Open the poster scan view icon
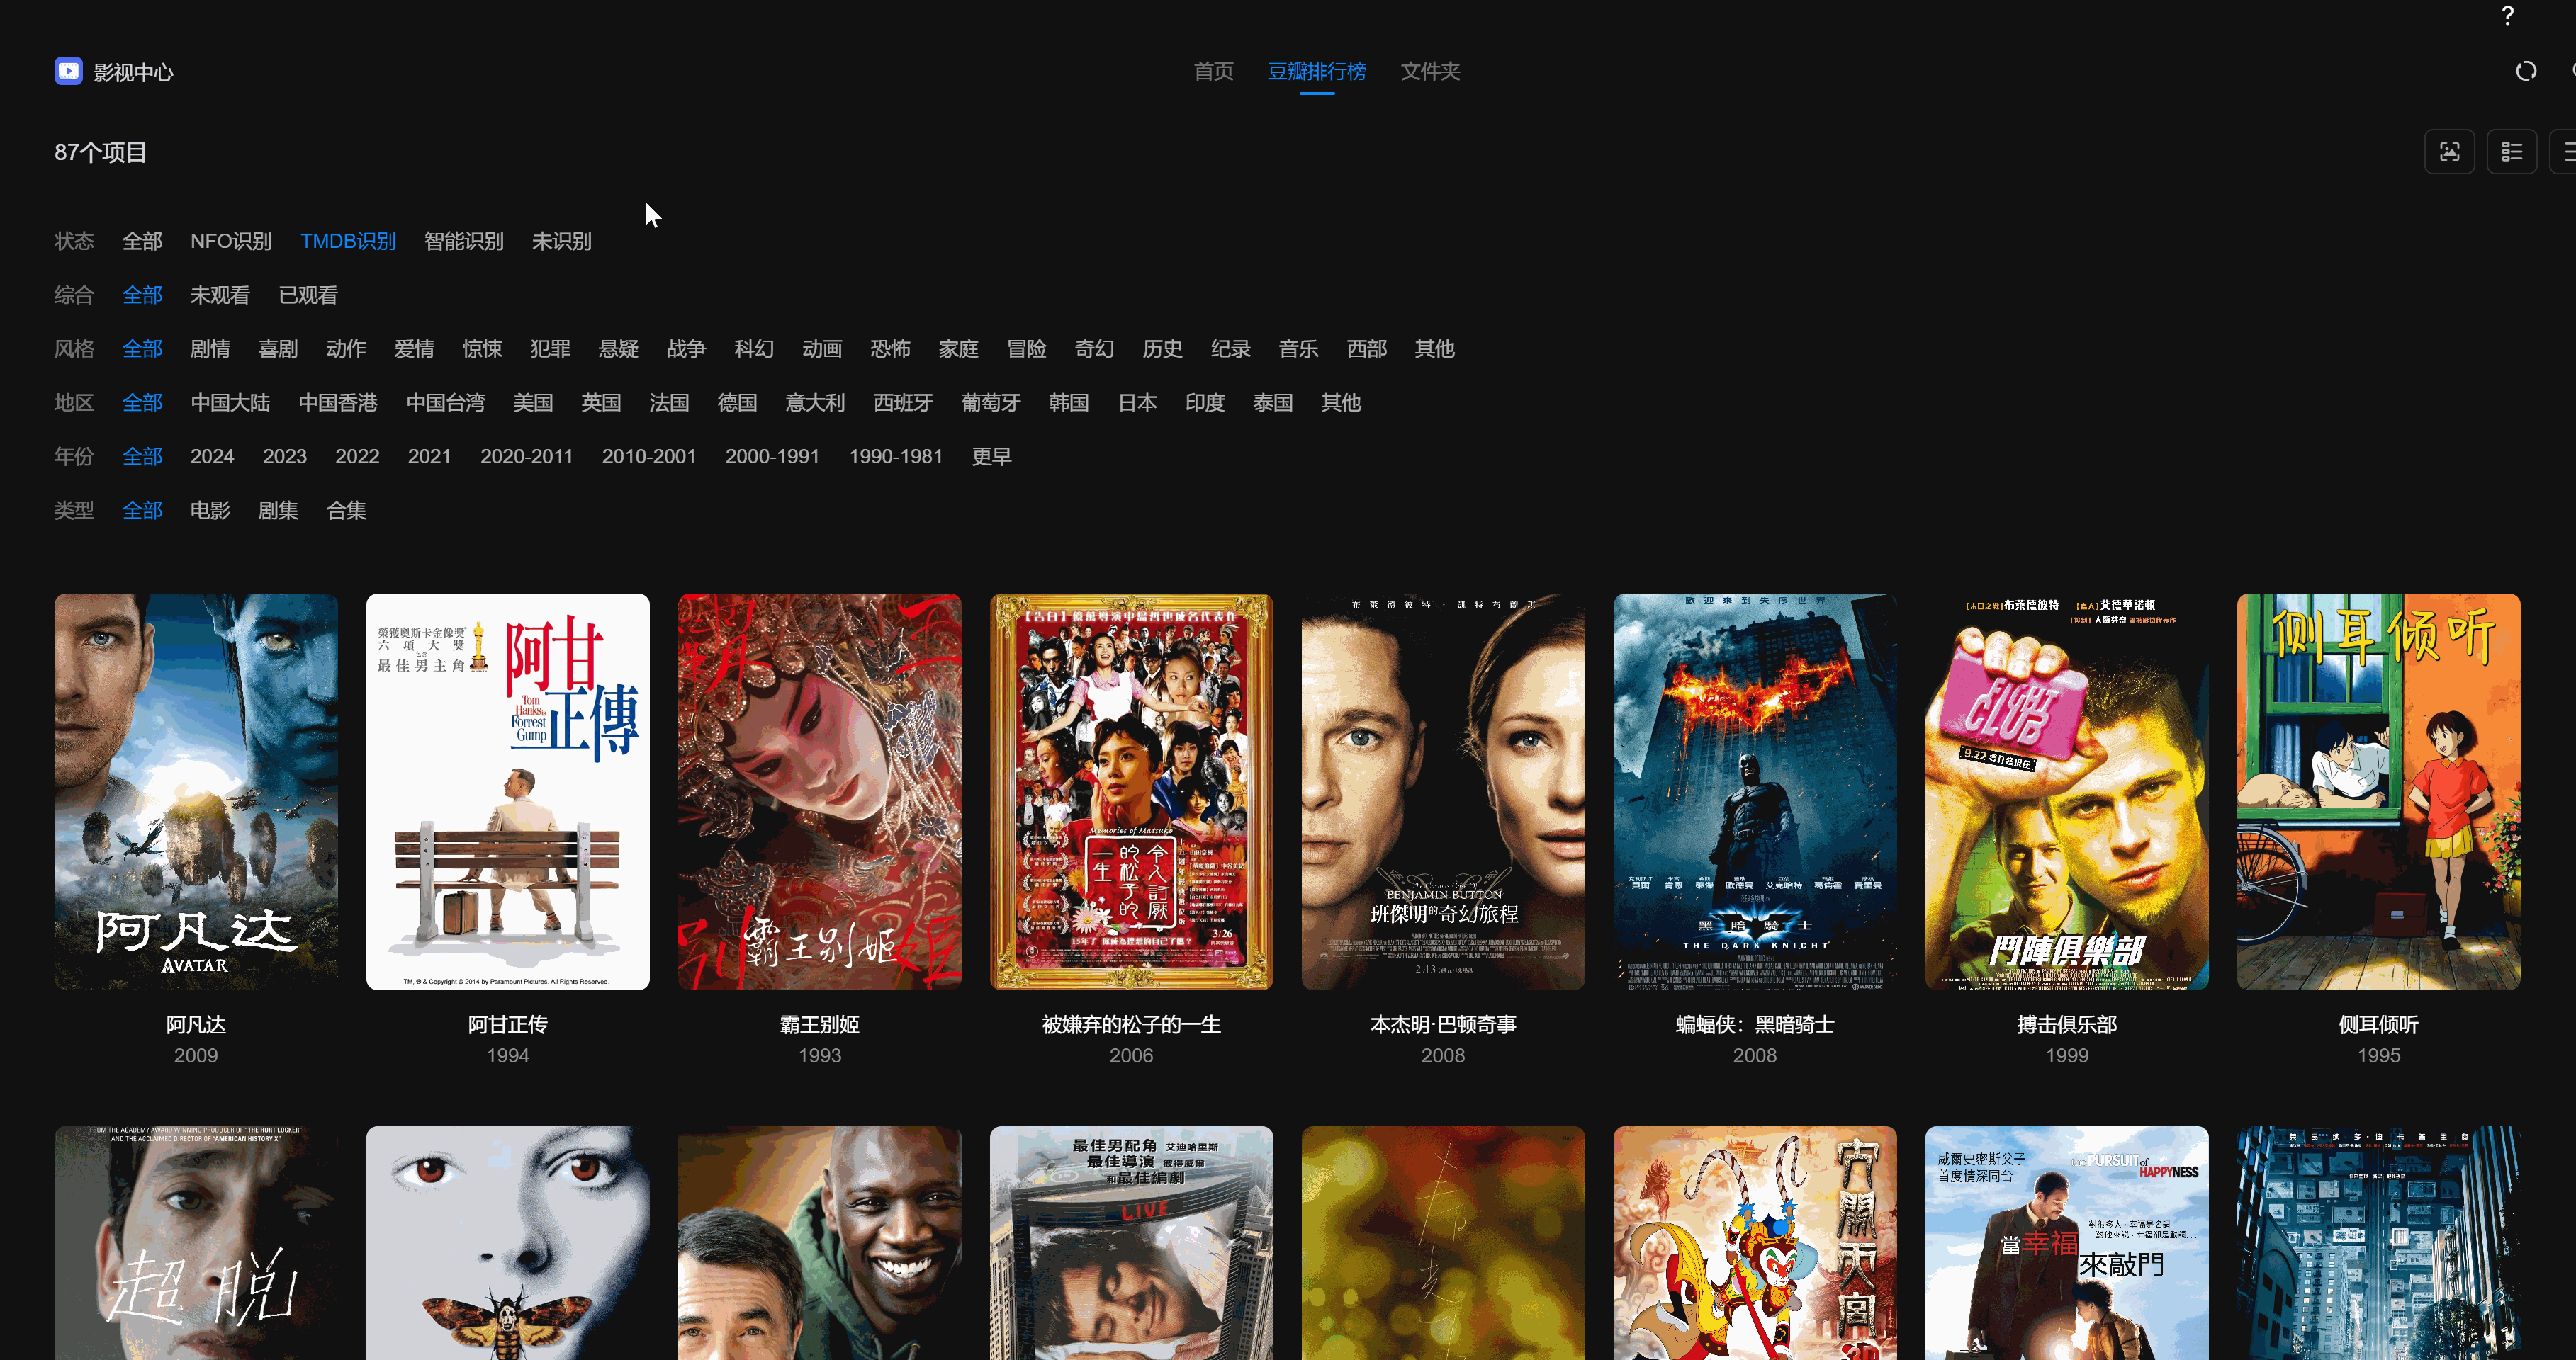Screen dimensions: 2576x1360 [2449, 152]
